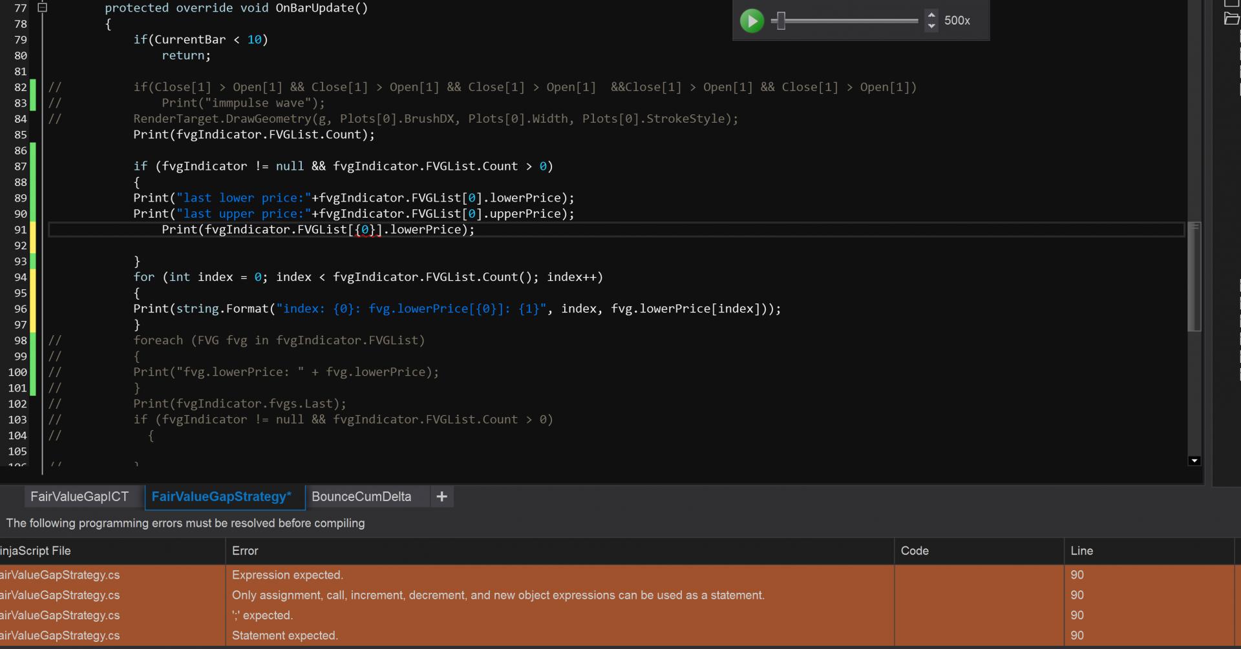
Task: Select the 'Only assignment, call' error row
Action: [498, 595]
